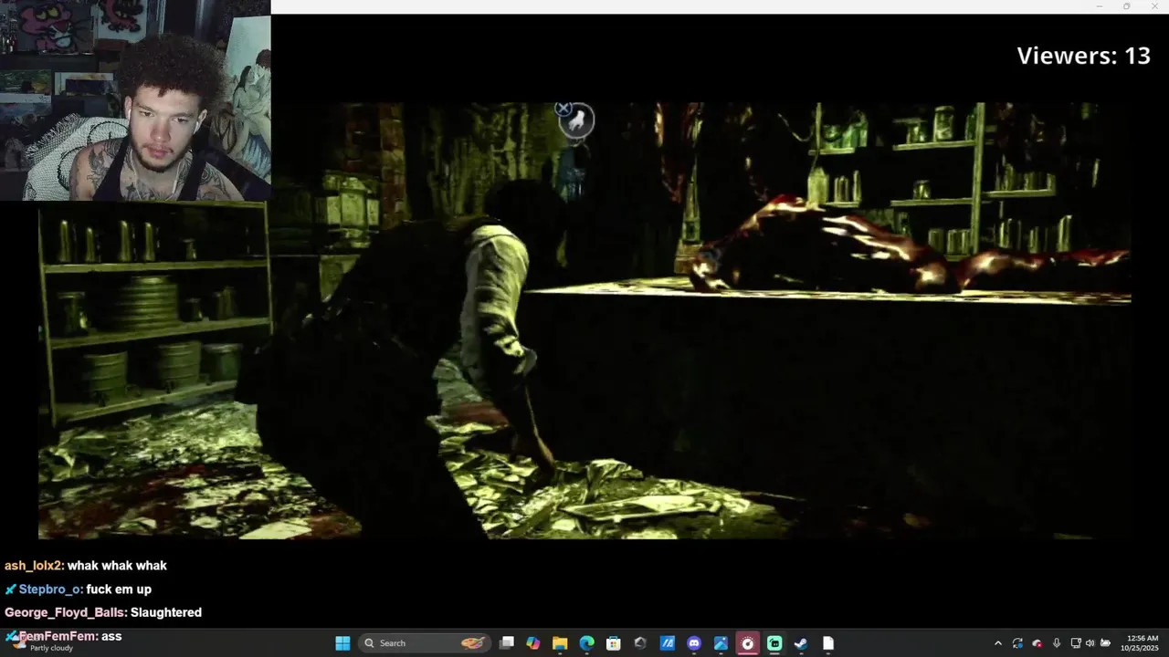
Task: Click the sync status tray icon
Action: (1017, 643)
